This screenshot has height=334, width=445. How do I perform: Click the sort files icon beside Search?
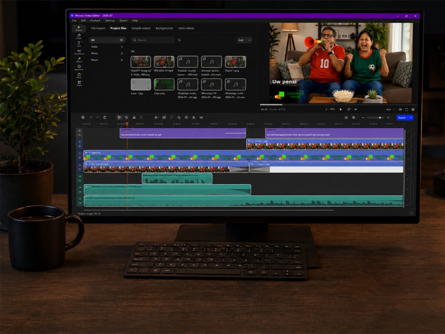(x=179, y=40)
